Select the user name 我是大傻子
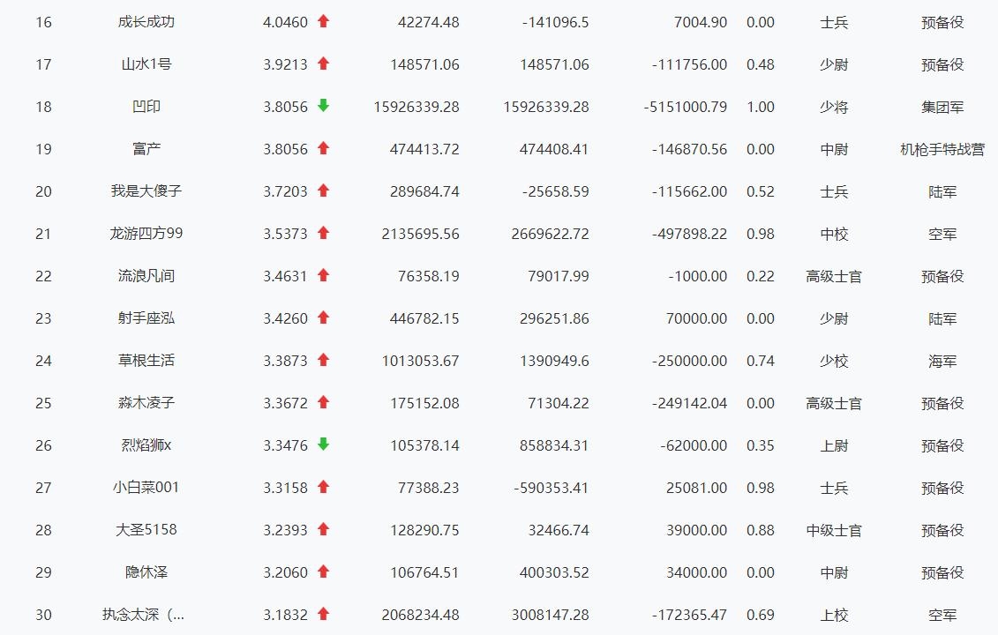This screenshot has width=998, height=635. pos(146,190)
